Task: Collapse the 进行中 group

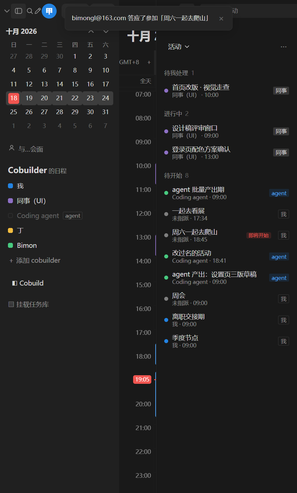Action: pyautogui.click(x=176, y=114)
